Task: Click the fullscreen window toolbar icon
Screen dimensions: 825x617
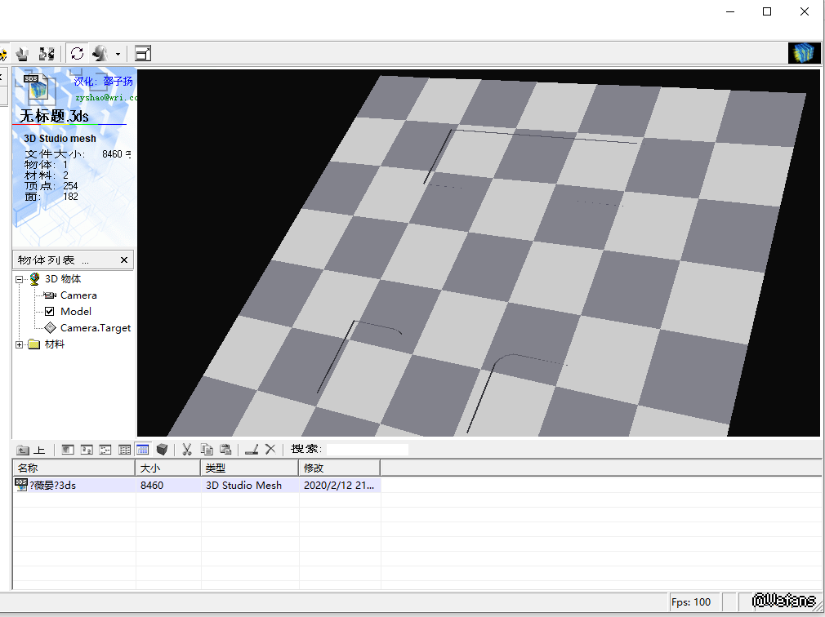Action: [143, 54]
